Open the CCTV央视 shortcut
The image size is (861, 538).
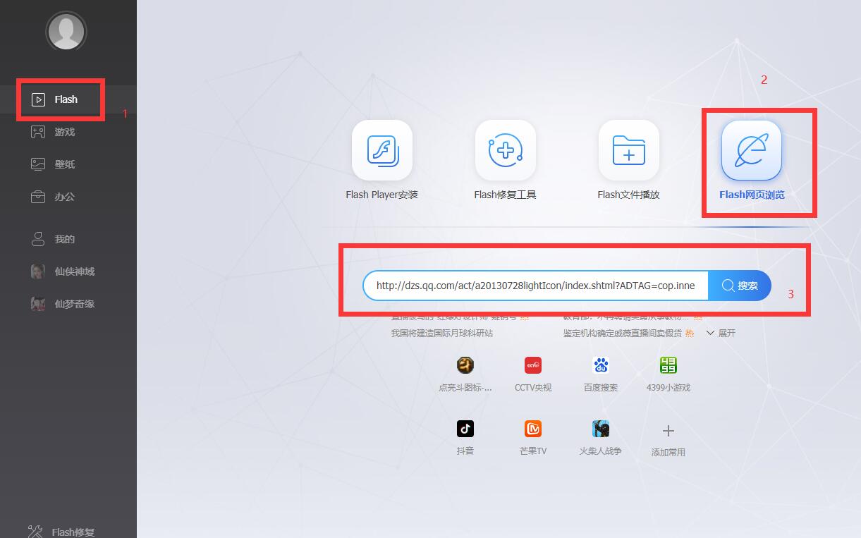[533, 374]
